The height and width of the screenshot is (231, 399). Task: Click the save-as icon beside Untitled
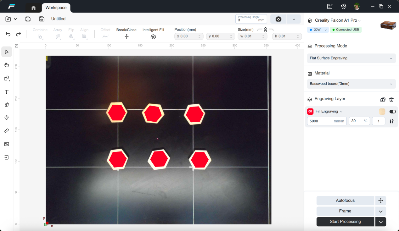coord(42,19)
